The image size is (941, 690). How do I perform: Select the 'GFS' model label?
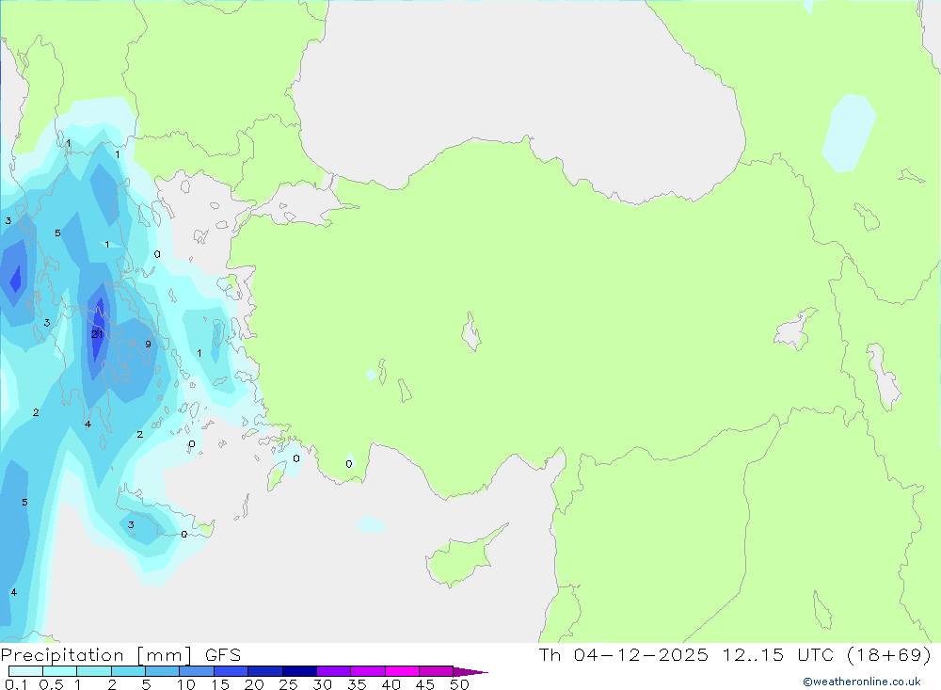223,655
